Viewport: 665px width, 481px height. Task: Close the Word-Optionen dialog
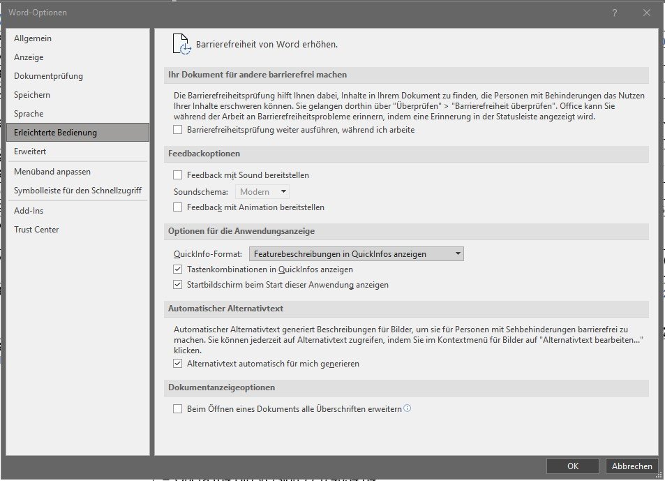(x=646, y=13)
